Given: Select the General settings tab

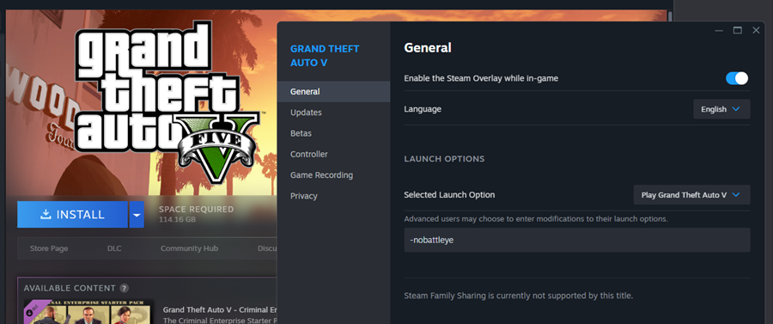Looking at the screenshot, I should click(x=333, y=92).
